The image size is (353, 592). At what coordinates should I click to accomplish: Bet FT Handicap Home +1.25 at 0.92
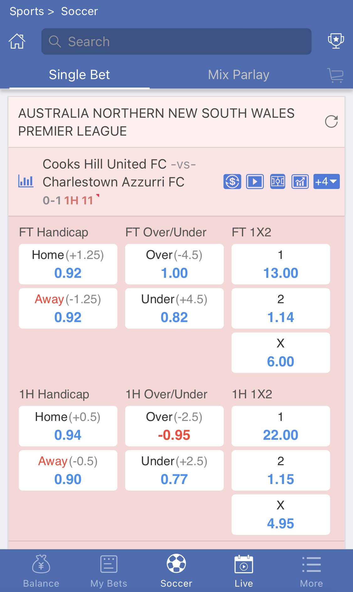pyautogui.click(x=68, y=264)
